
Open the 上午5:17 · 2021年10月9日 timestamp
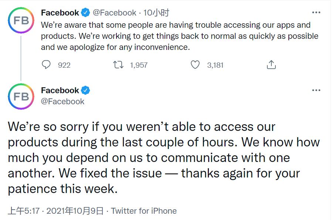tap(56, 211)
